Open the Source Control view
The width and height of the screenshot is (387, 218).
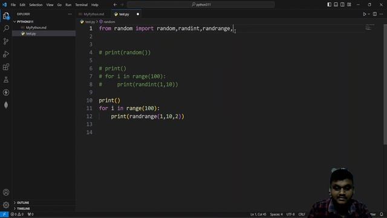coord(6,41)
